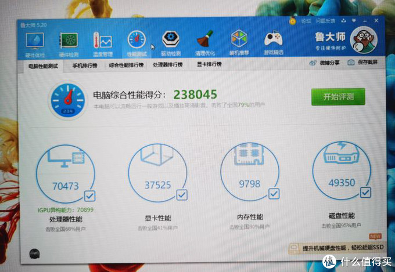Open the 游戏精选 gamepad section

274,42
